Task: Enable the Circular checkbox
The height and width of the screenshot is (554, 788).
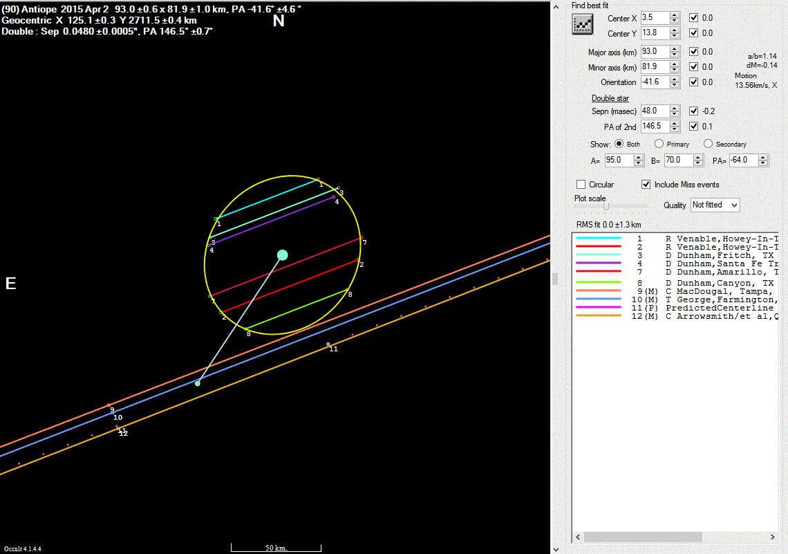Action: 581,185
